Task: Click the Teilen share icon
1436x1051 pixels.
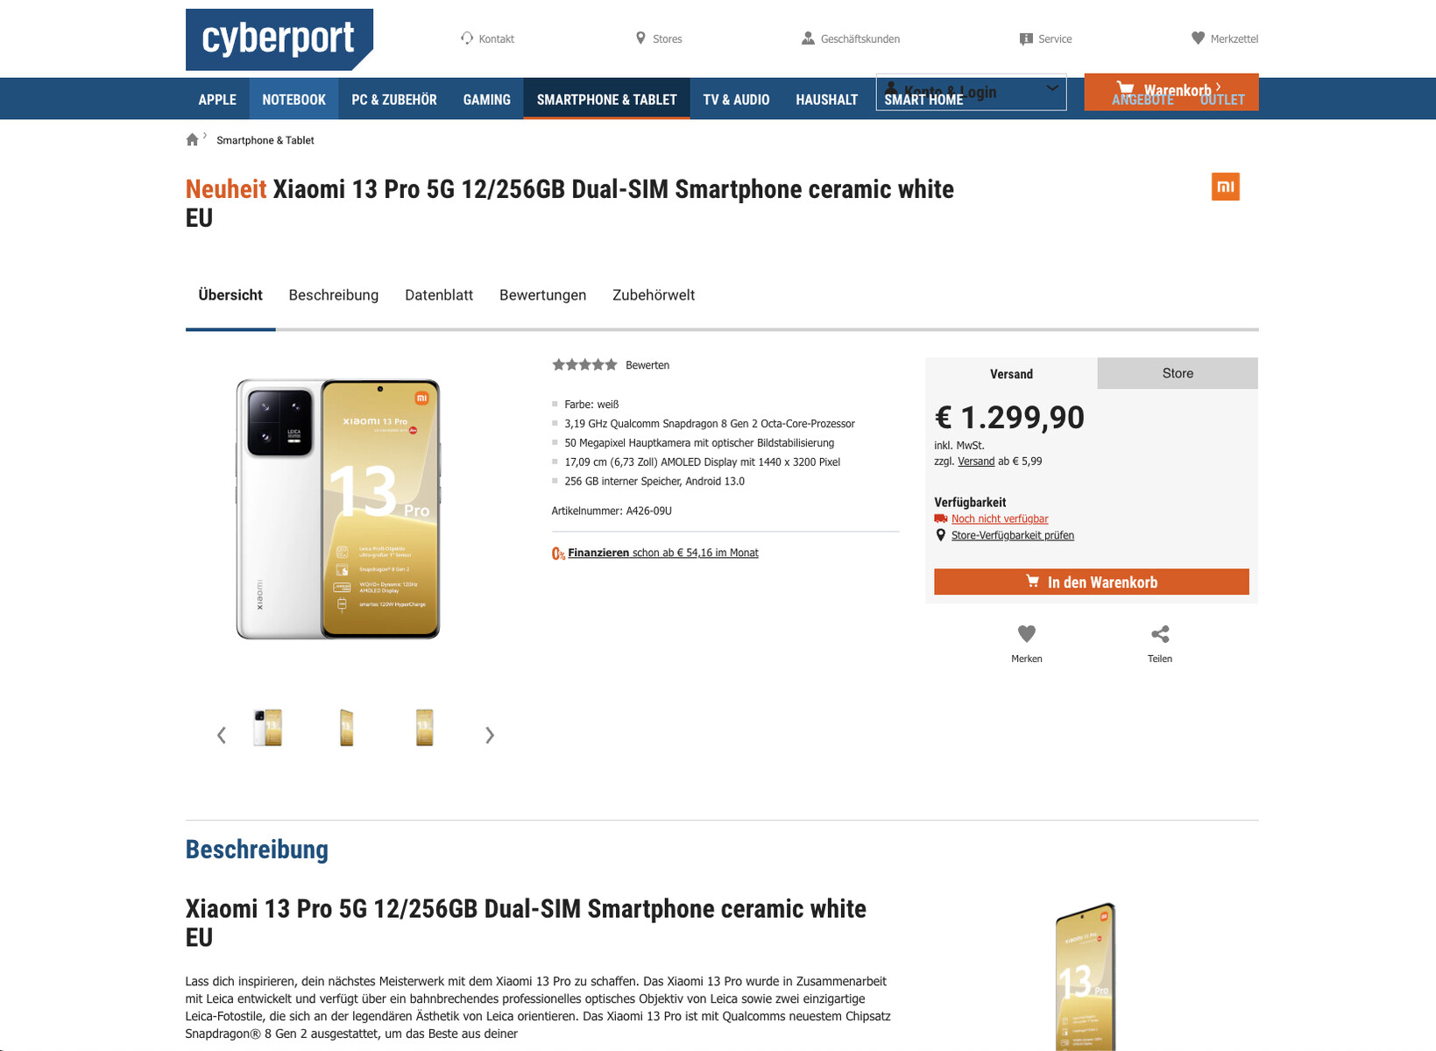Action: tap(1160, 634)
